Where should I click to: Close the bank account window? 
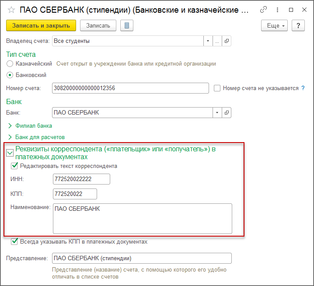click(x=304, y=10)
